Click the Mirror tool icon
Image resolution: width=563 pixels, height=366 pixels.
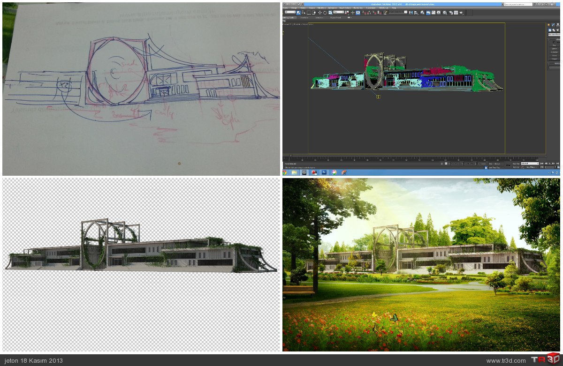(411, 12)
